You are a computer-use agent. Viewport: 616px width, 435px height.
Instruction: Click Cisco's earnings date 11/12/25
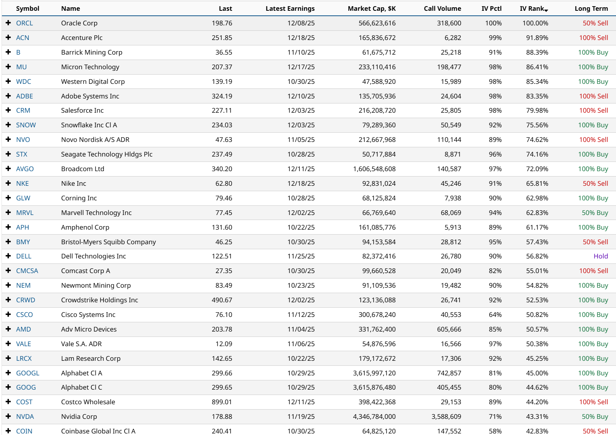tap(301, 315)
